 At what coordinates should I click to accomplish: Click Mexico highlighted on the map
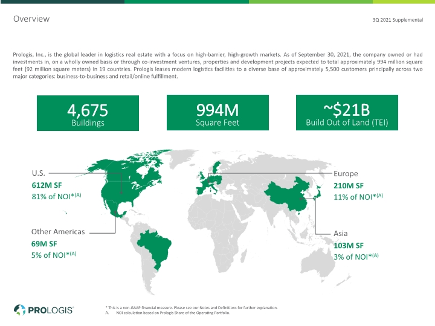[114, 208]
